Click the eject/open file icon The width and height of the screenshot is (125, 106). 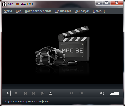pyautogui.click(x=51, y=93)
